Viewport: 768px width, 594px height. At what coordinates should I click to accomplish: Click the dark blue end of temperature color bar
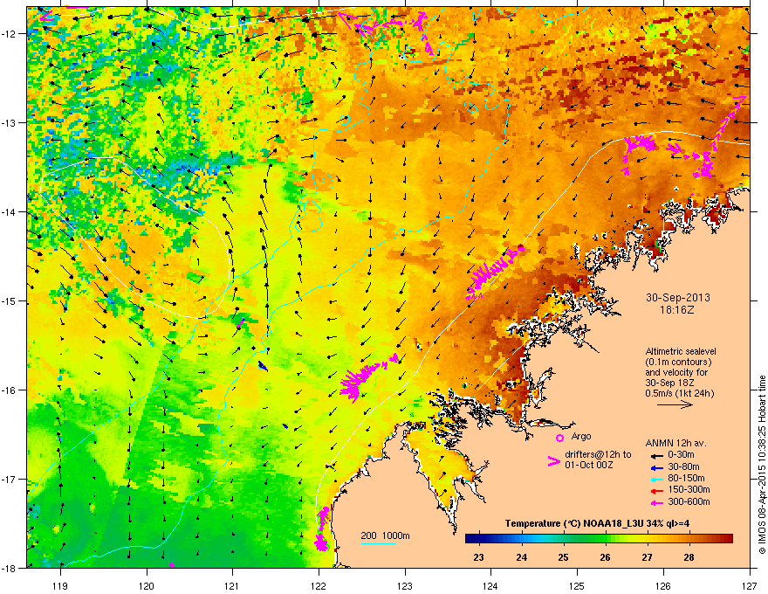click(x=470, y=539)
